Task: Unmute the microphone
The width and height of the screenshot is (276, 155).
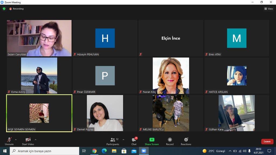Action: coord(9,141)
